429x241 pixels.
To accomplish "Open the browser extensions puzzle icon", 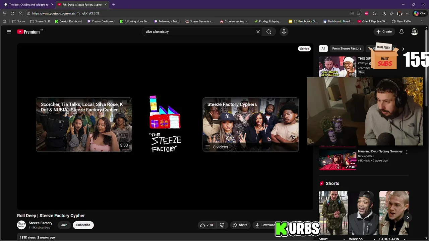I will 375,13.
